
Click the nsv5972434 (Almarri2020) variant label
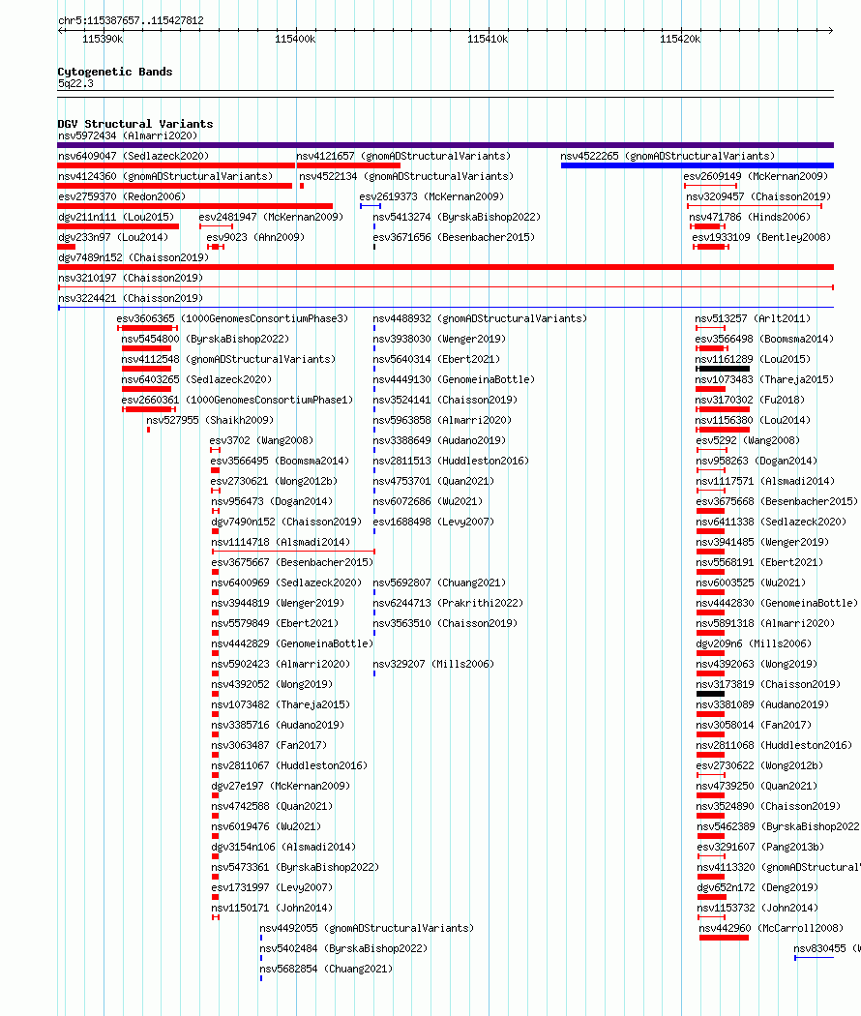coord(128,136)
